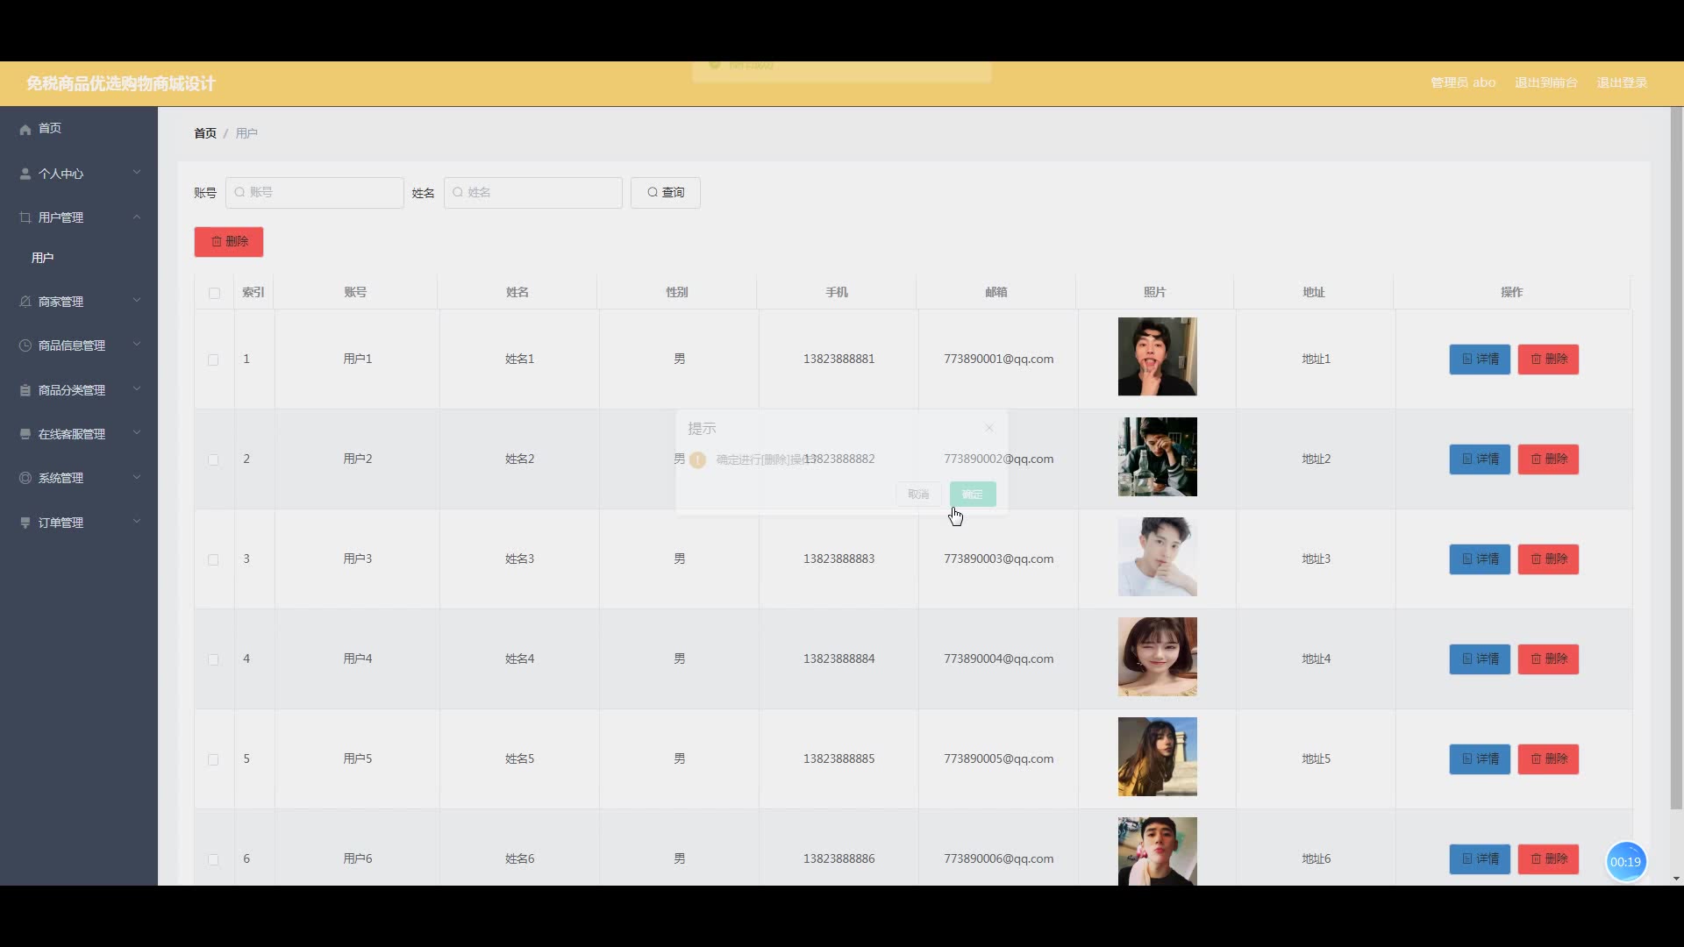Check the checkbox for row 用户2
Viewport: 1684px width, 947px height.
pos(213,459)
